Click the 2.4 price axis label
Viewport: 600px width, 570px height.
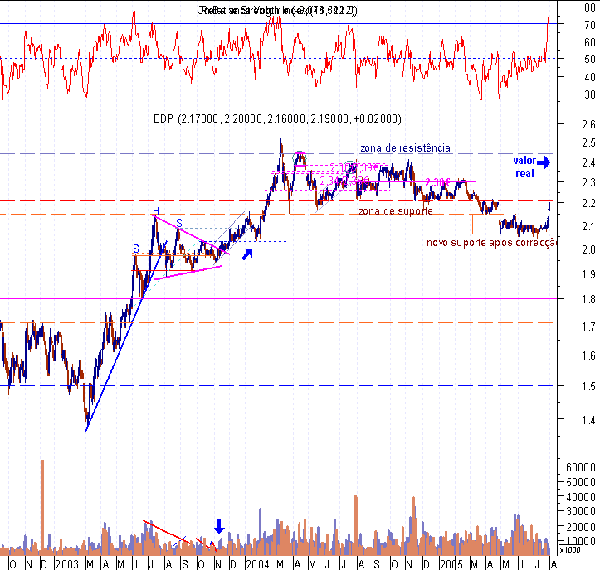point(588,162)
